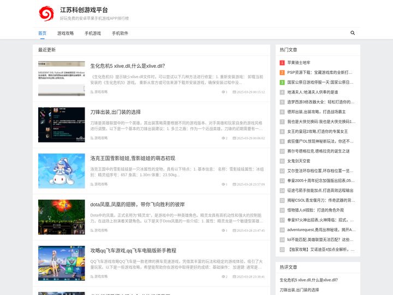Open hot article 造梦西游3修改器大全
The height and width of the screenshot is (295, 393).
tap(320, 102)
